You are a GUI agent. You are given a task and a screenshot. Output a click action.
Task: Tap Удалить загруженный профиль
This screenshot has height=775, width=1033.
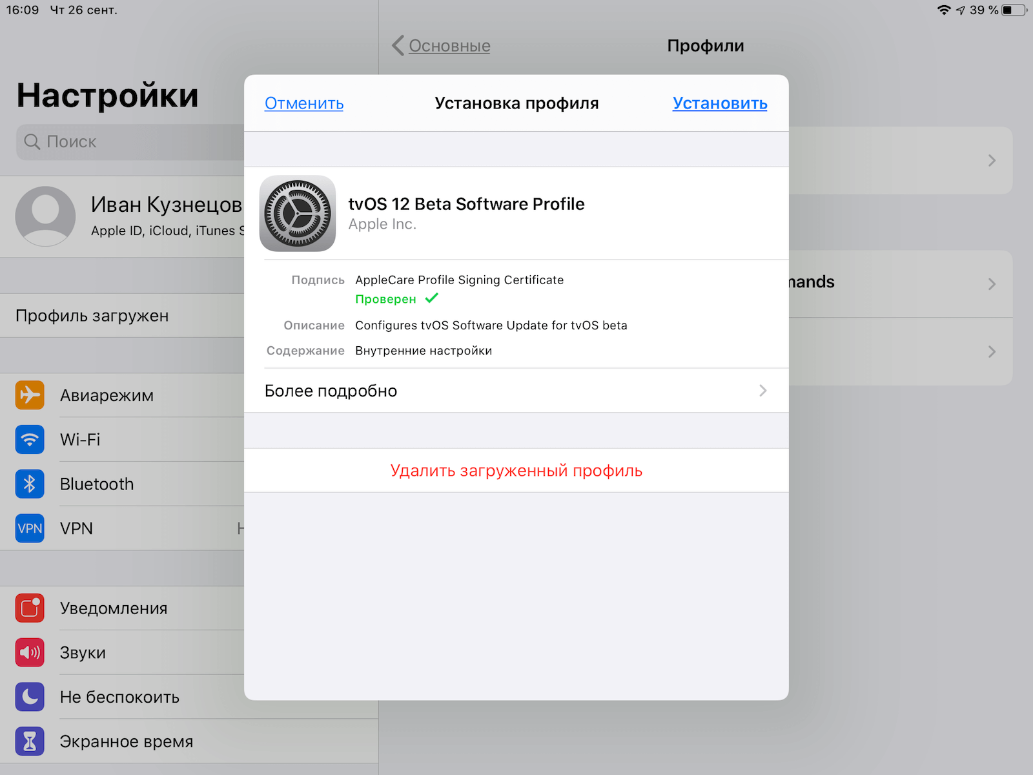(516, 471)
